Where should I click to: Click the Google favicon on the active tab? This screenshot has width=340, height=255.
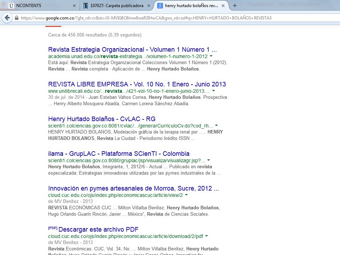point(160,6)
